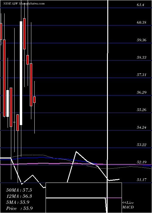Click the tall white bullish candlestick body
The image size is (152, 213).
pyautogui.click(x=21, y=73)
